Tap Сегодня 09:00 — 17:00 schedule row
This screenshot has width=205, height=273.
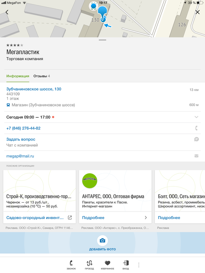102,117
